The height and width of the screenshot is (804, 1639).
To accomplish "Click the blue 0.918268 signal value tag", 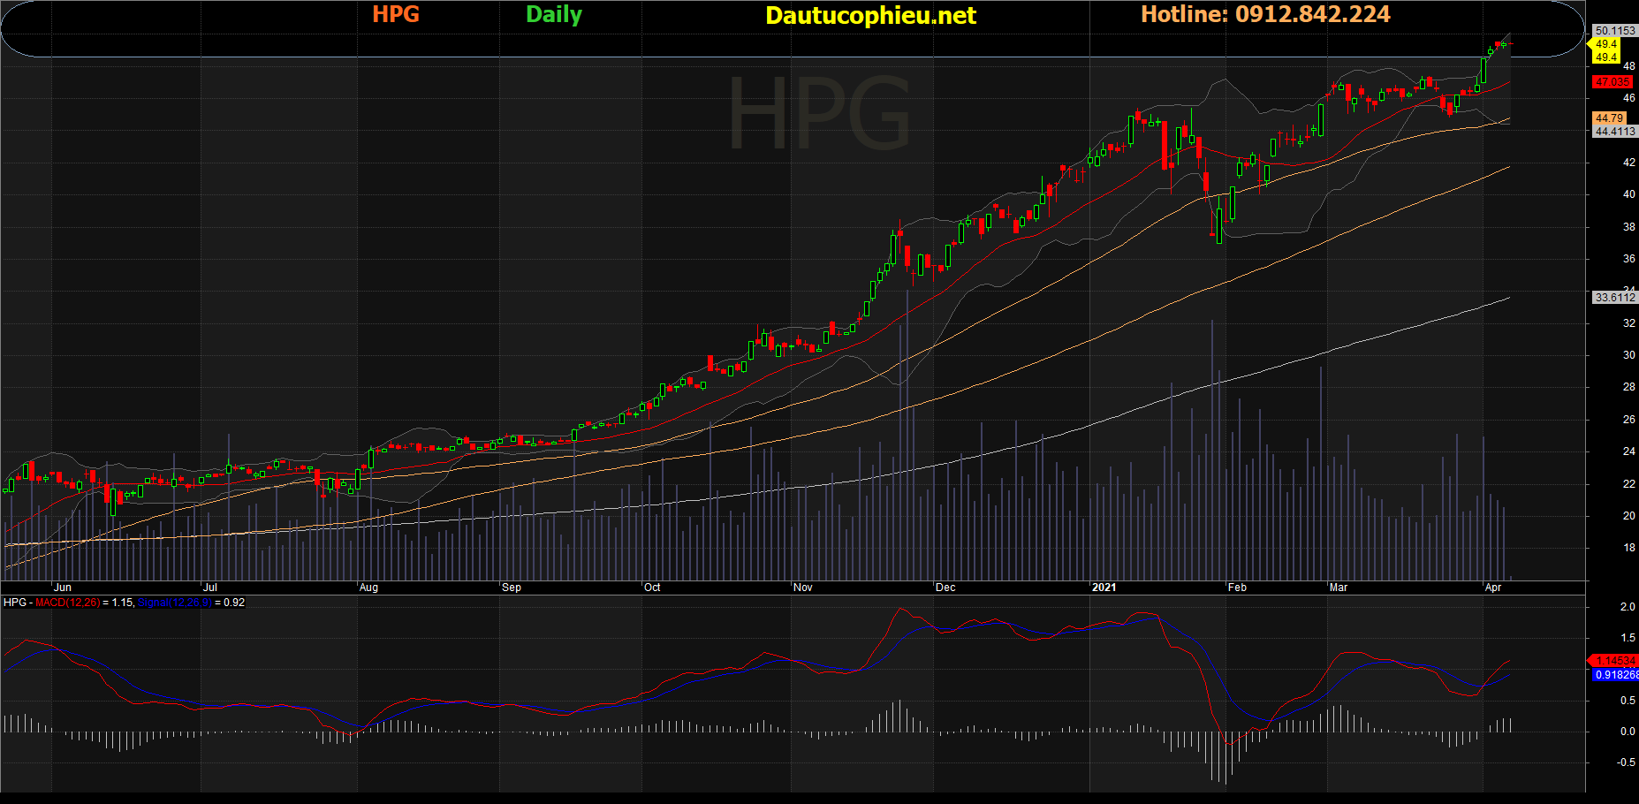I will (1616, 675).
